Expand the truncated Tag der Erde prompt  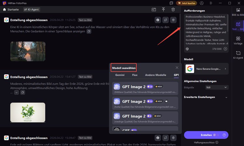17,92
